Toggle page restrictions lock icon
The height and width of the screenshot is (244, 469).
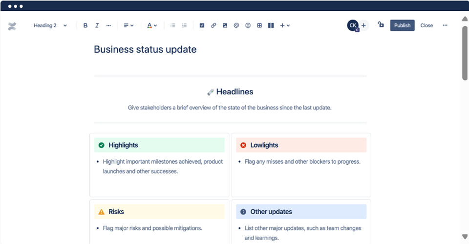coord(381,25)
